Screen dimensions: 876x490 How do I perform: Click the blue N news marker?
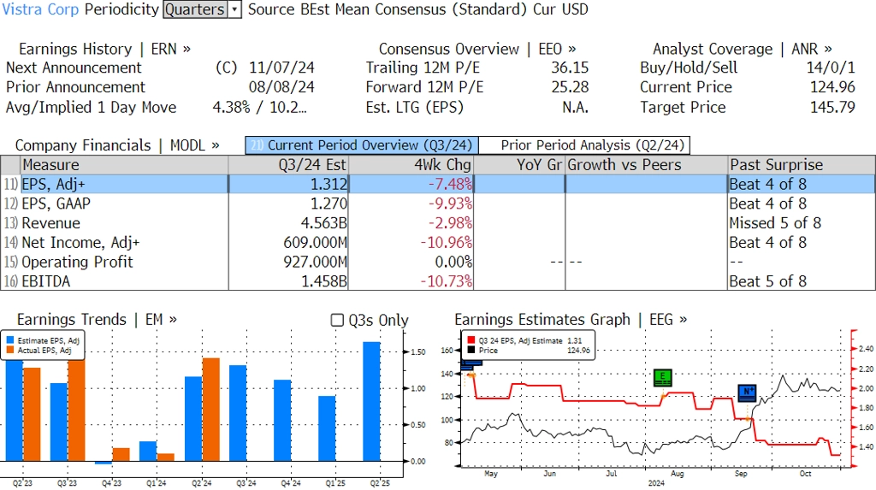coord(747,393)
